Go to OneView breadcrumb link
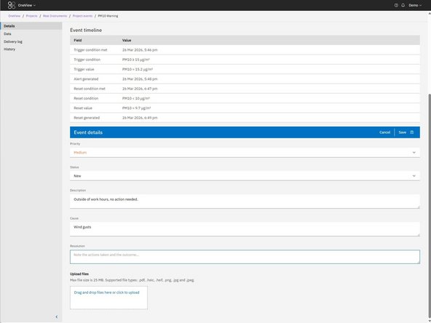Screen dimensions: 431x323 pyautogui.click(x=14, y=16)
